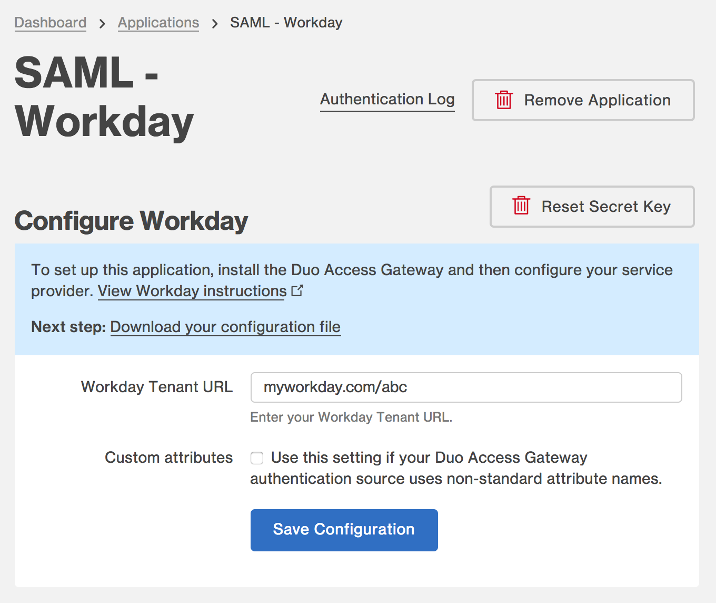Click the trash icon beside Remove Application
This screenshot has width=716, height=603.
[x=504, y=100]
